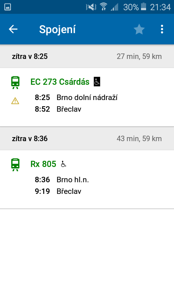Viewport: 174px width, 291px height.
Task: Tap the green train icon for EC 273
Action: pyautogui.click(x=15, y=83)
